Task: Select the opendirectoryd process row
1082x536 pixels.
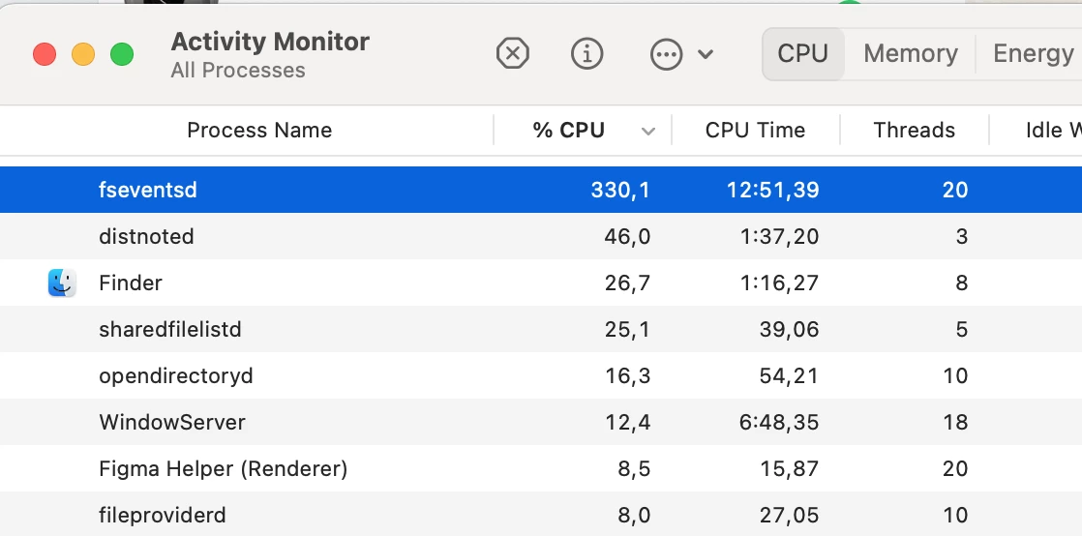Action: (541, 376)
